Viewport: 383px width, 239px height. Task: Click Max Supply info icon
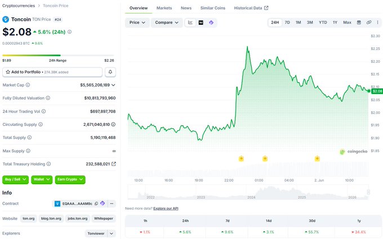(28, 151)
